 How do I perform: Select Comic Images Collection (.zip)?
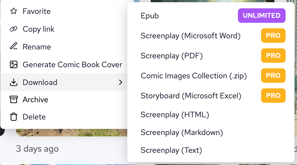(194, 76)
